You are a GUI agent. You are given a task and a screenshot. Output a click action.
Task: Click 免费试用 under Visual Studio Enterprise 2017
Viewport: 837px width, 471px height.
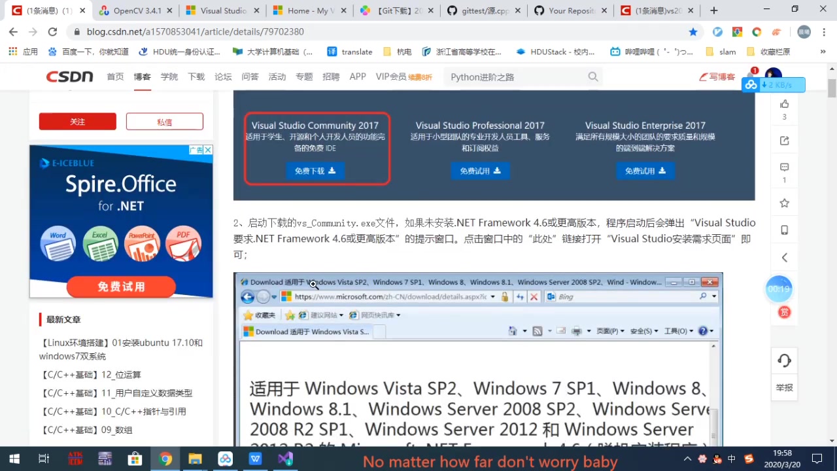tap(645, 171)
